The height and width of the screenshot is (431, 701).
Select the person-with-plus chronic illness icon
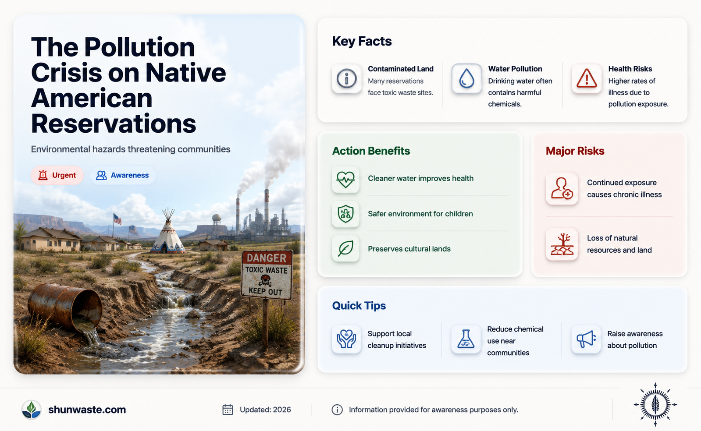(562, 188)
